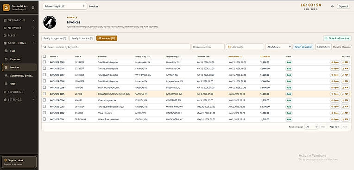Click Invoice Date sort arrow
The width and height of the screenshot is (354, 170).
pos(241,56)
